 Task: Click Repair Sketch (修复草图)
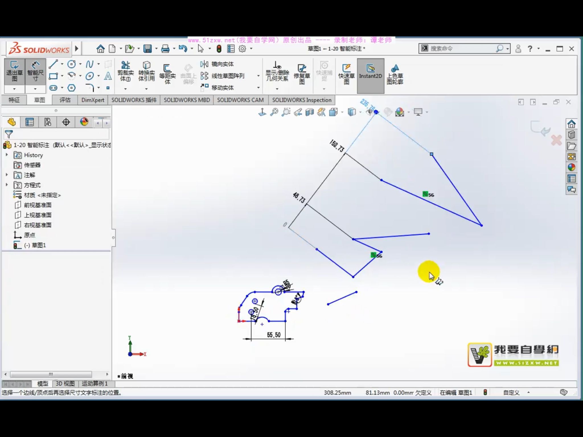[302, 74]
